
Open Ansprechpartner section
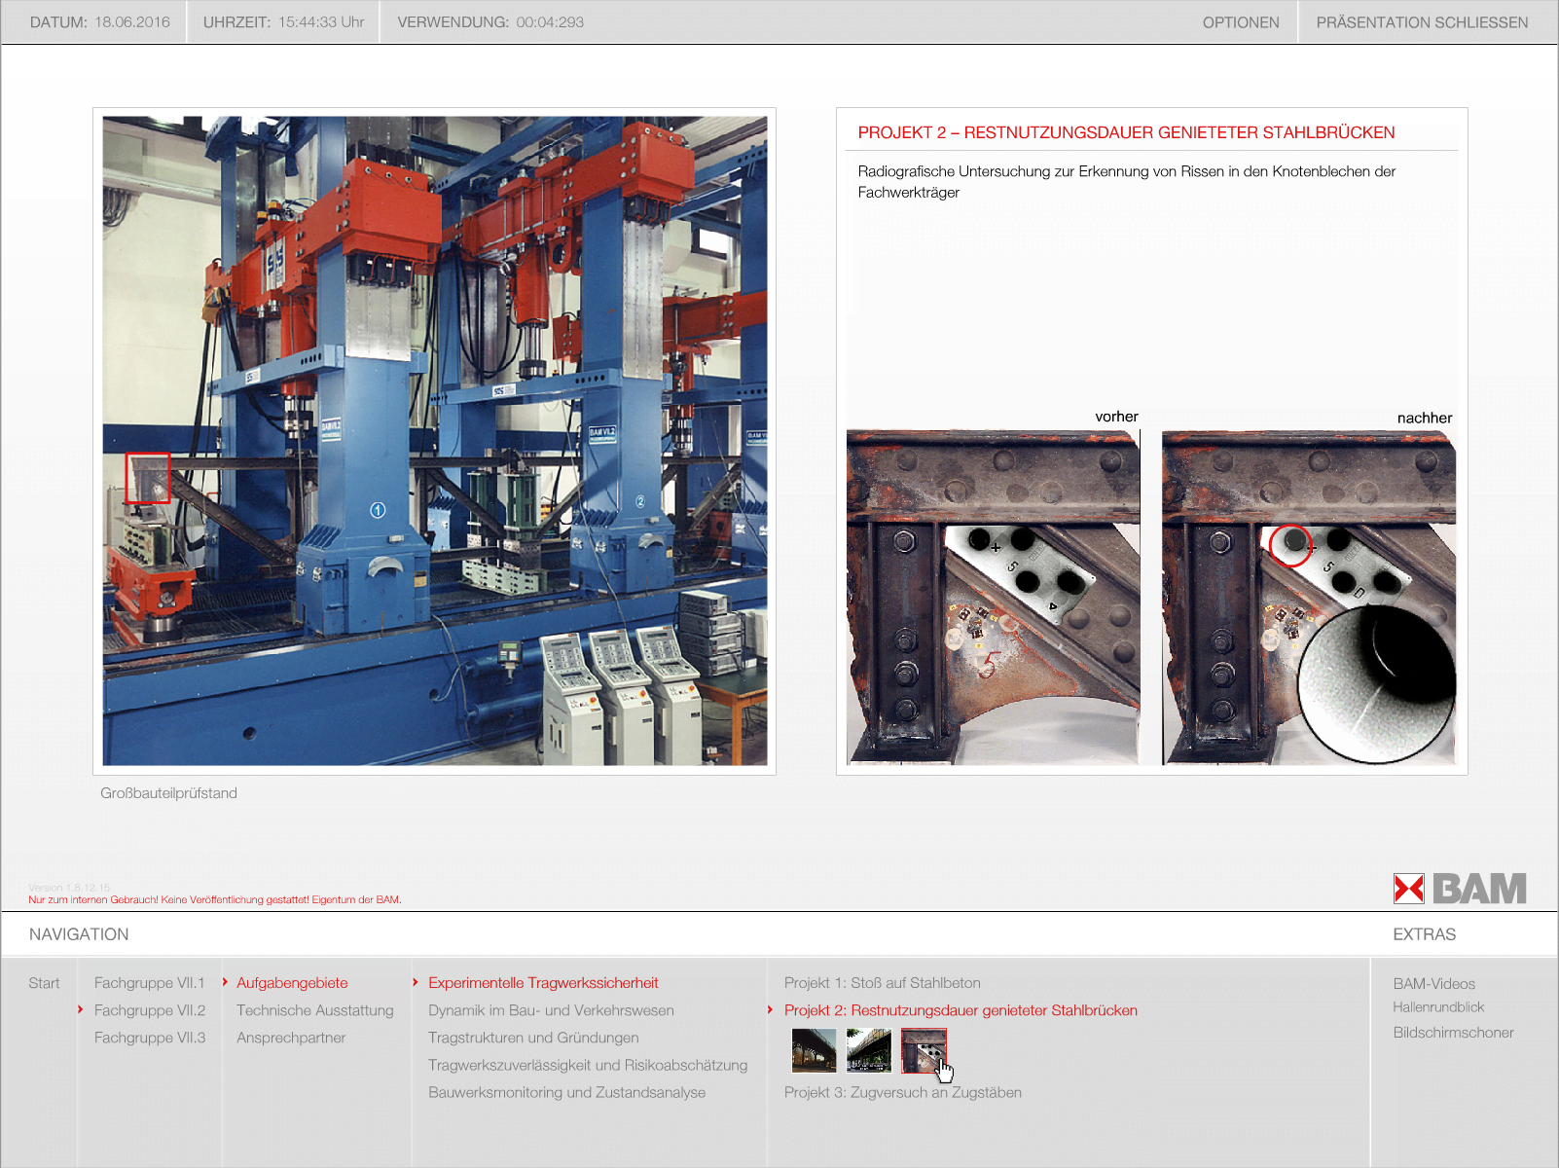click(x=291, y=1038)
